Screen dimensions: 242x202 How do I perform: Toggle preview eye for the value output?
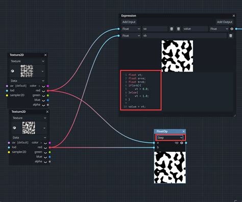(232, 29)
